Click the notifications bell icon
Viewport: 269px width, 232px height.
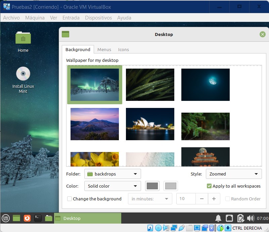pyautogui.click(x=218, y=218)
